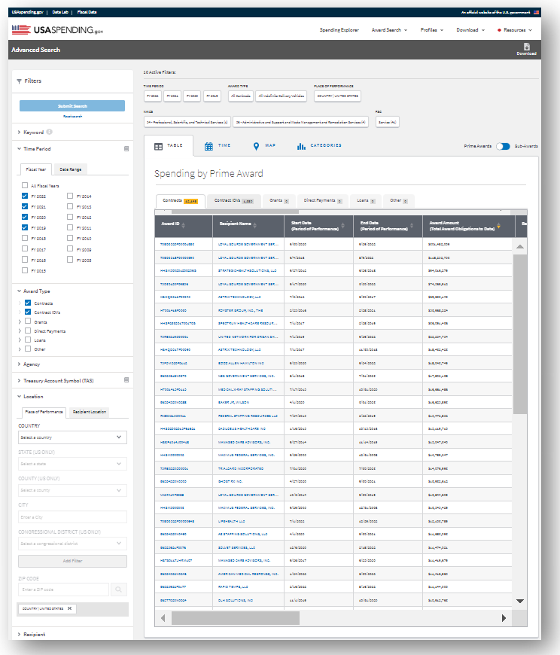The image size is (560, 655).
Task: Click the red Resources notification dot
Action: [499, 30]
